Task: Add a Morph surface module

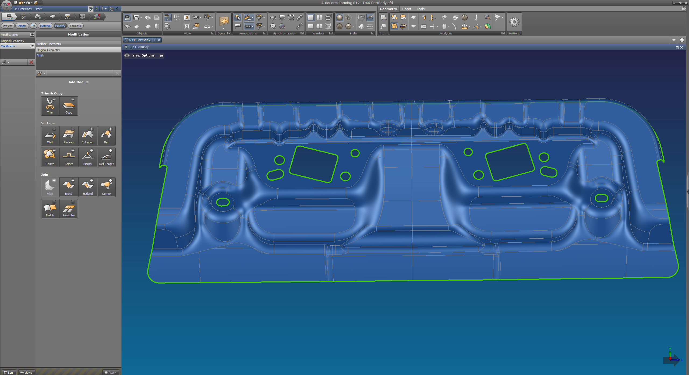Action: pos(87,157)
